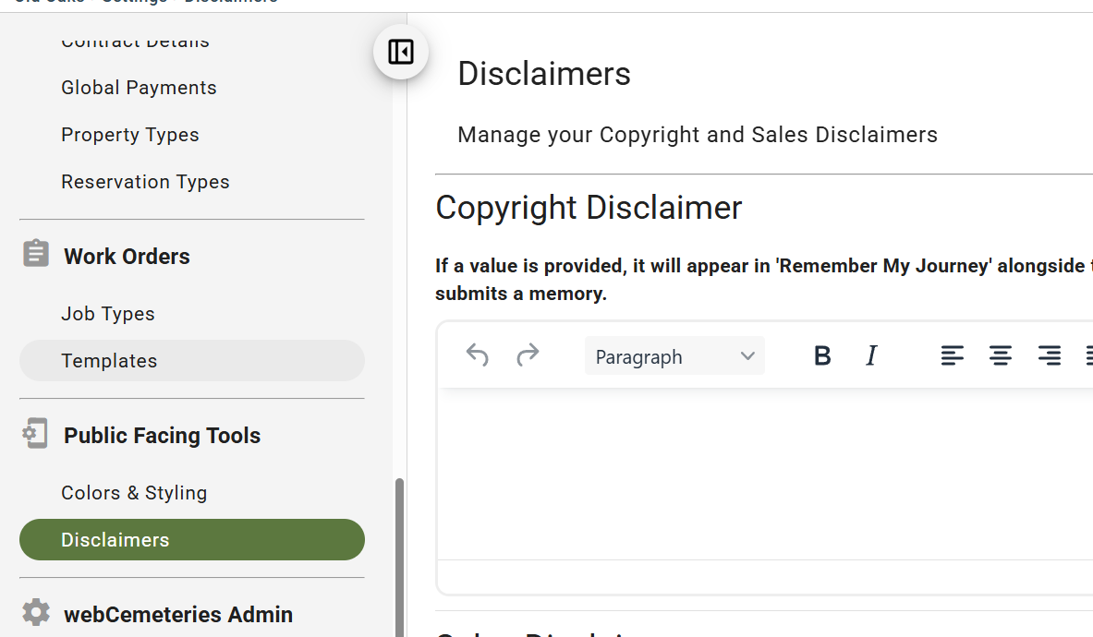The width and height of the screenshot is (1093, 637).
Task: Click the sidebar vertical scrollbar
Action: pyautogui.click(x=399, y=557)
